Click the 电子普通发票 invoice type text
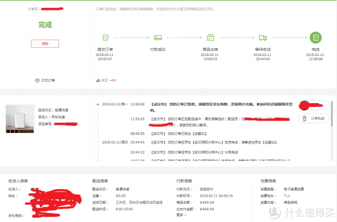 (294, 189)
